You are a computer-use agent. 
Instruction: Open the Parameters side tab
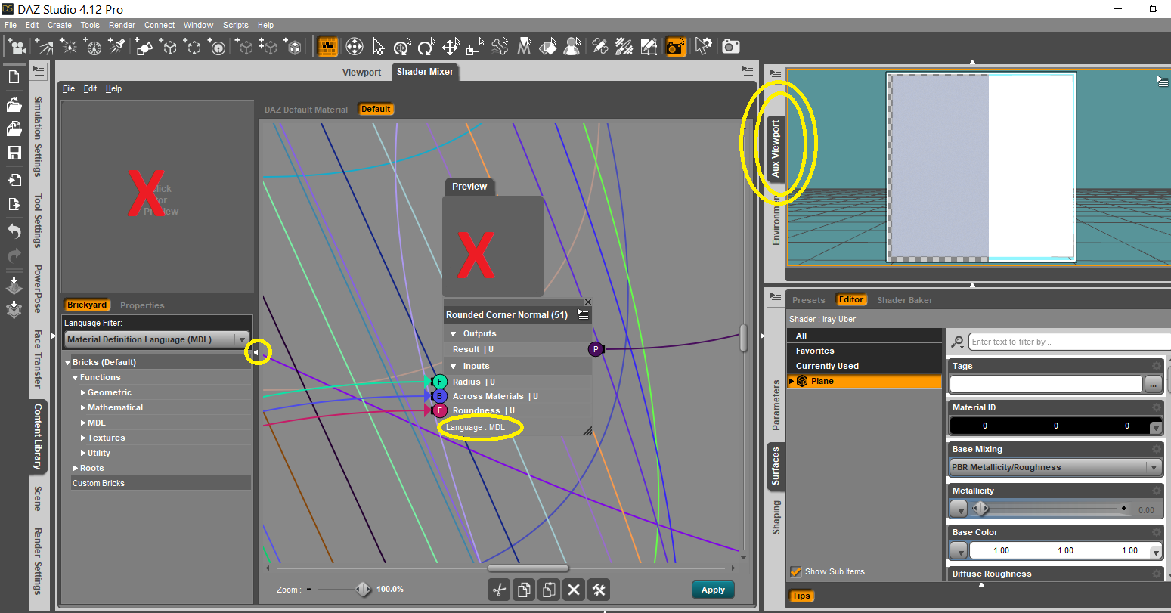776,405
